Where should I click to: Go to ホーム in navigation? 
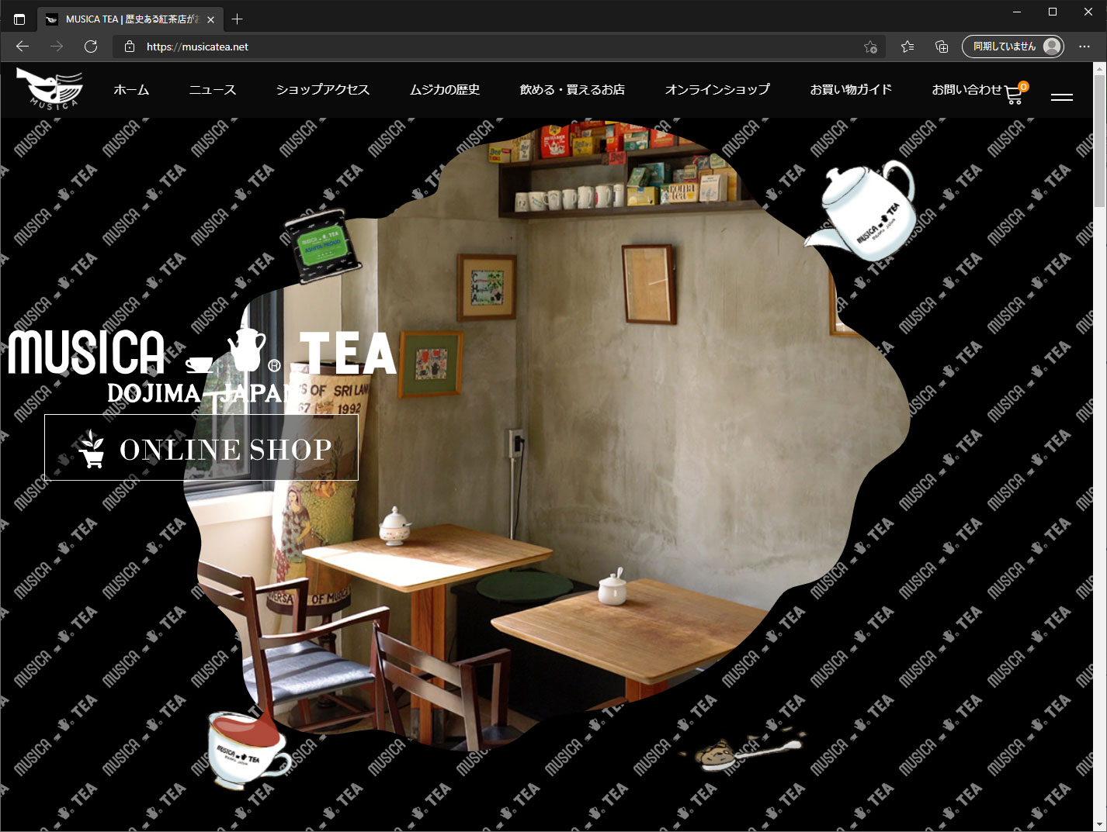pyautogui.click(x=131, y=90)
